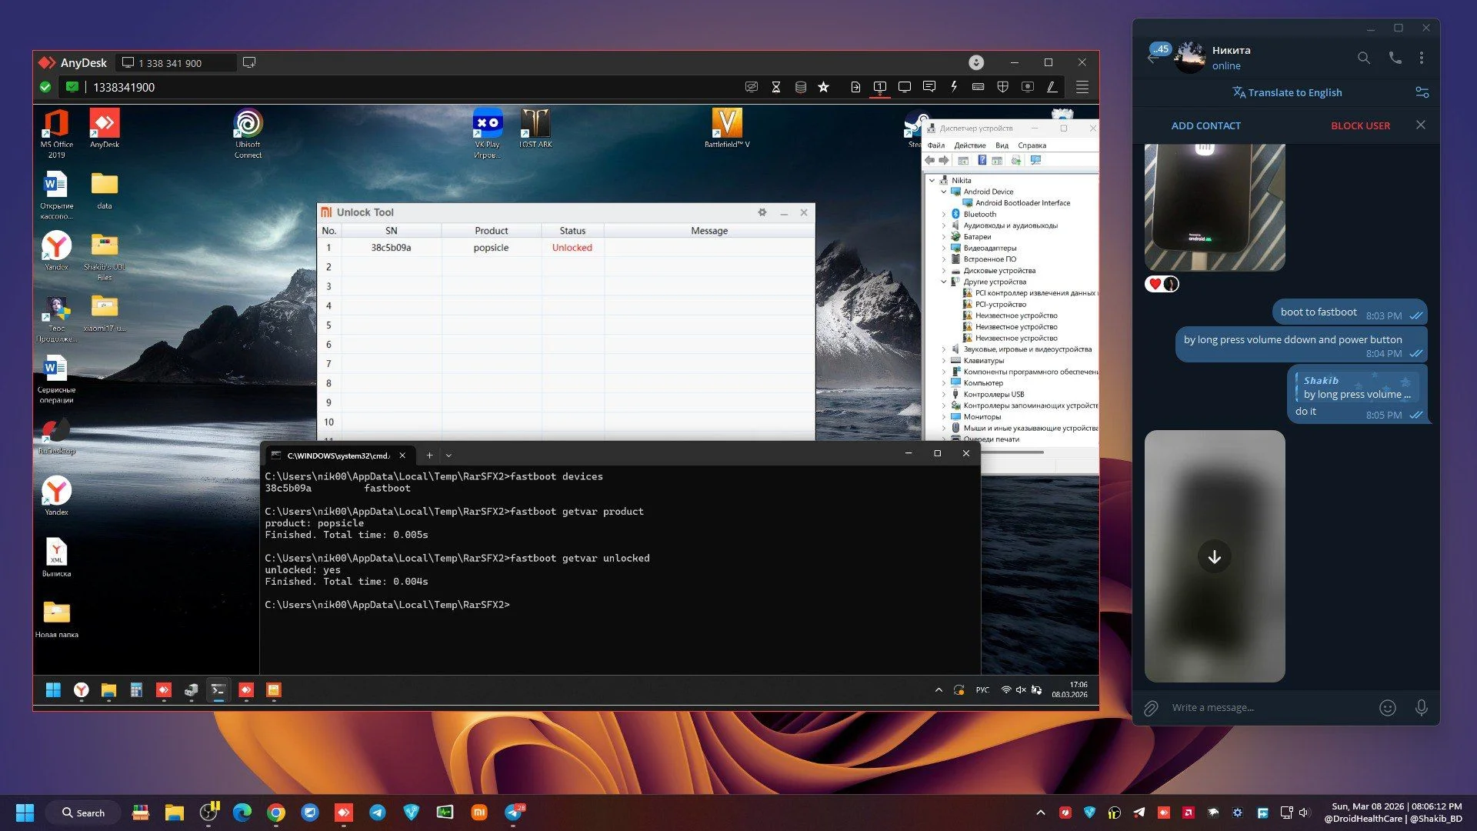Open the Файл menu in Device Manager
The image size is (1477, 831).
(x=936, y=145)
